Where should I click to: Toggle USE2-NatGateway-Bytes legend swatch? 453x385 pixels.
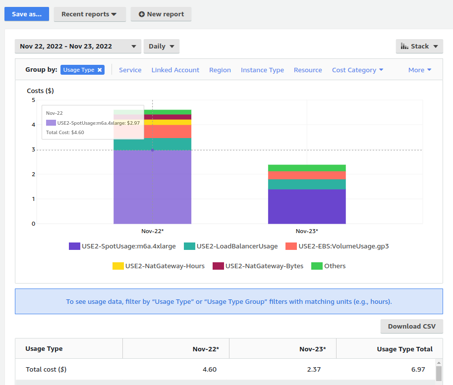(x=218, y=266)
